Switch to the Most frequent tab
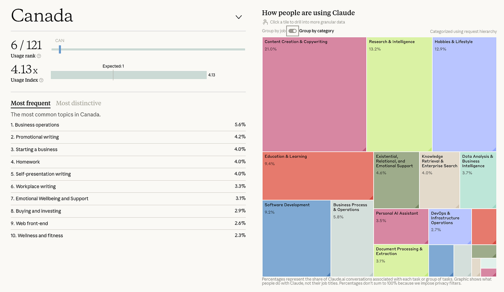 click(x=30, y=103)
